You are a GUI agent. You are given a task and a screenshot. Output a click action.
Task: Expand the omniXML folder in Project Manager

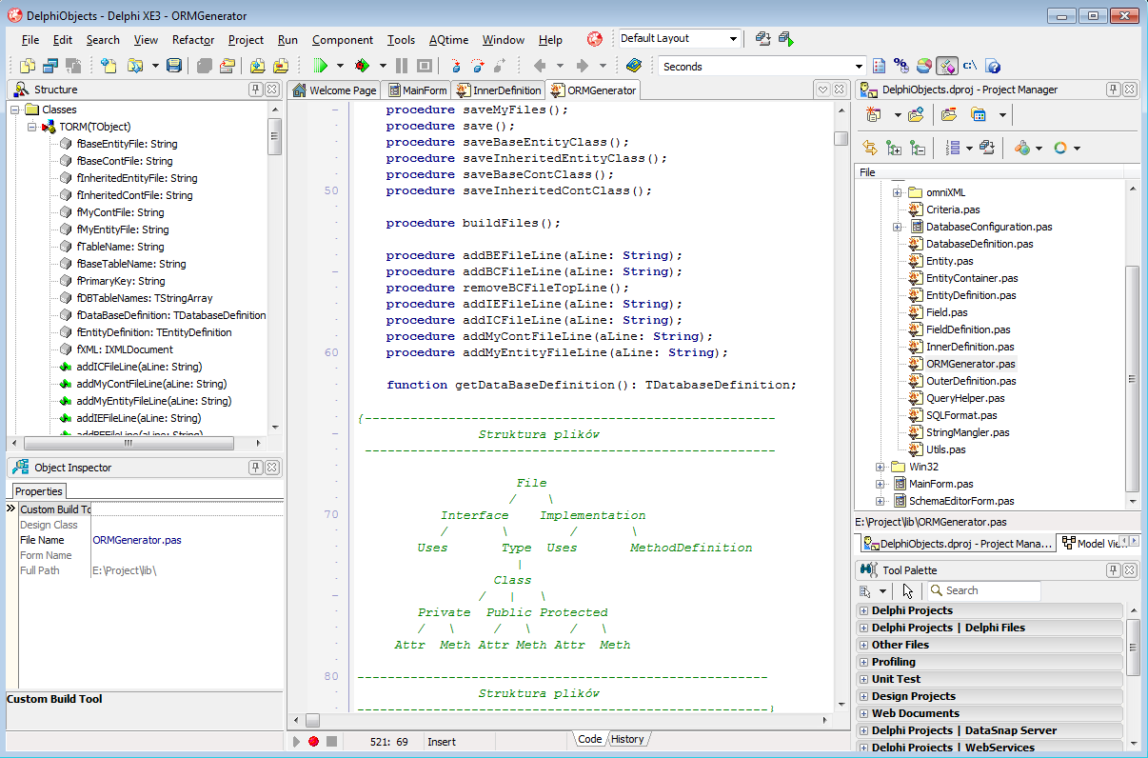click(897, 192)
